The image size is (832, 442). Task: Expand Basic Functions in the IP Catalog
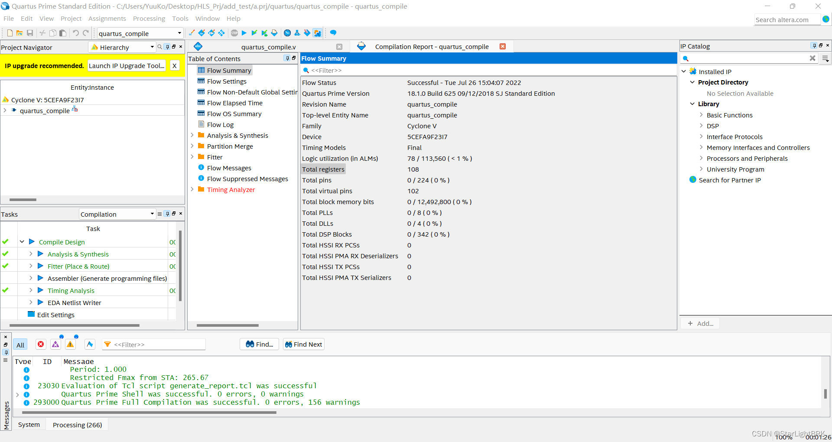tap(702, 115)
